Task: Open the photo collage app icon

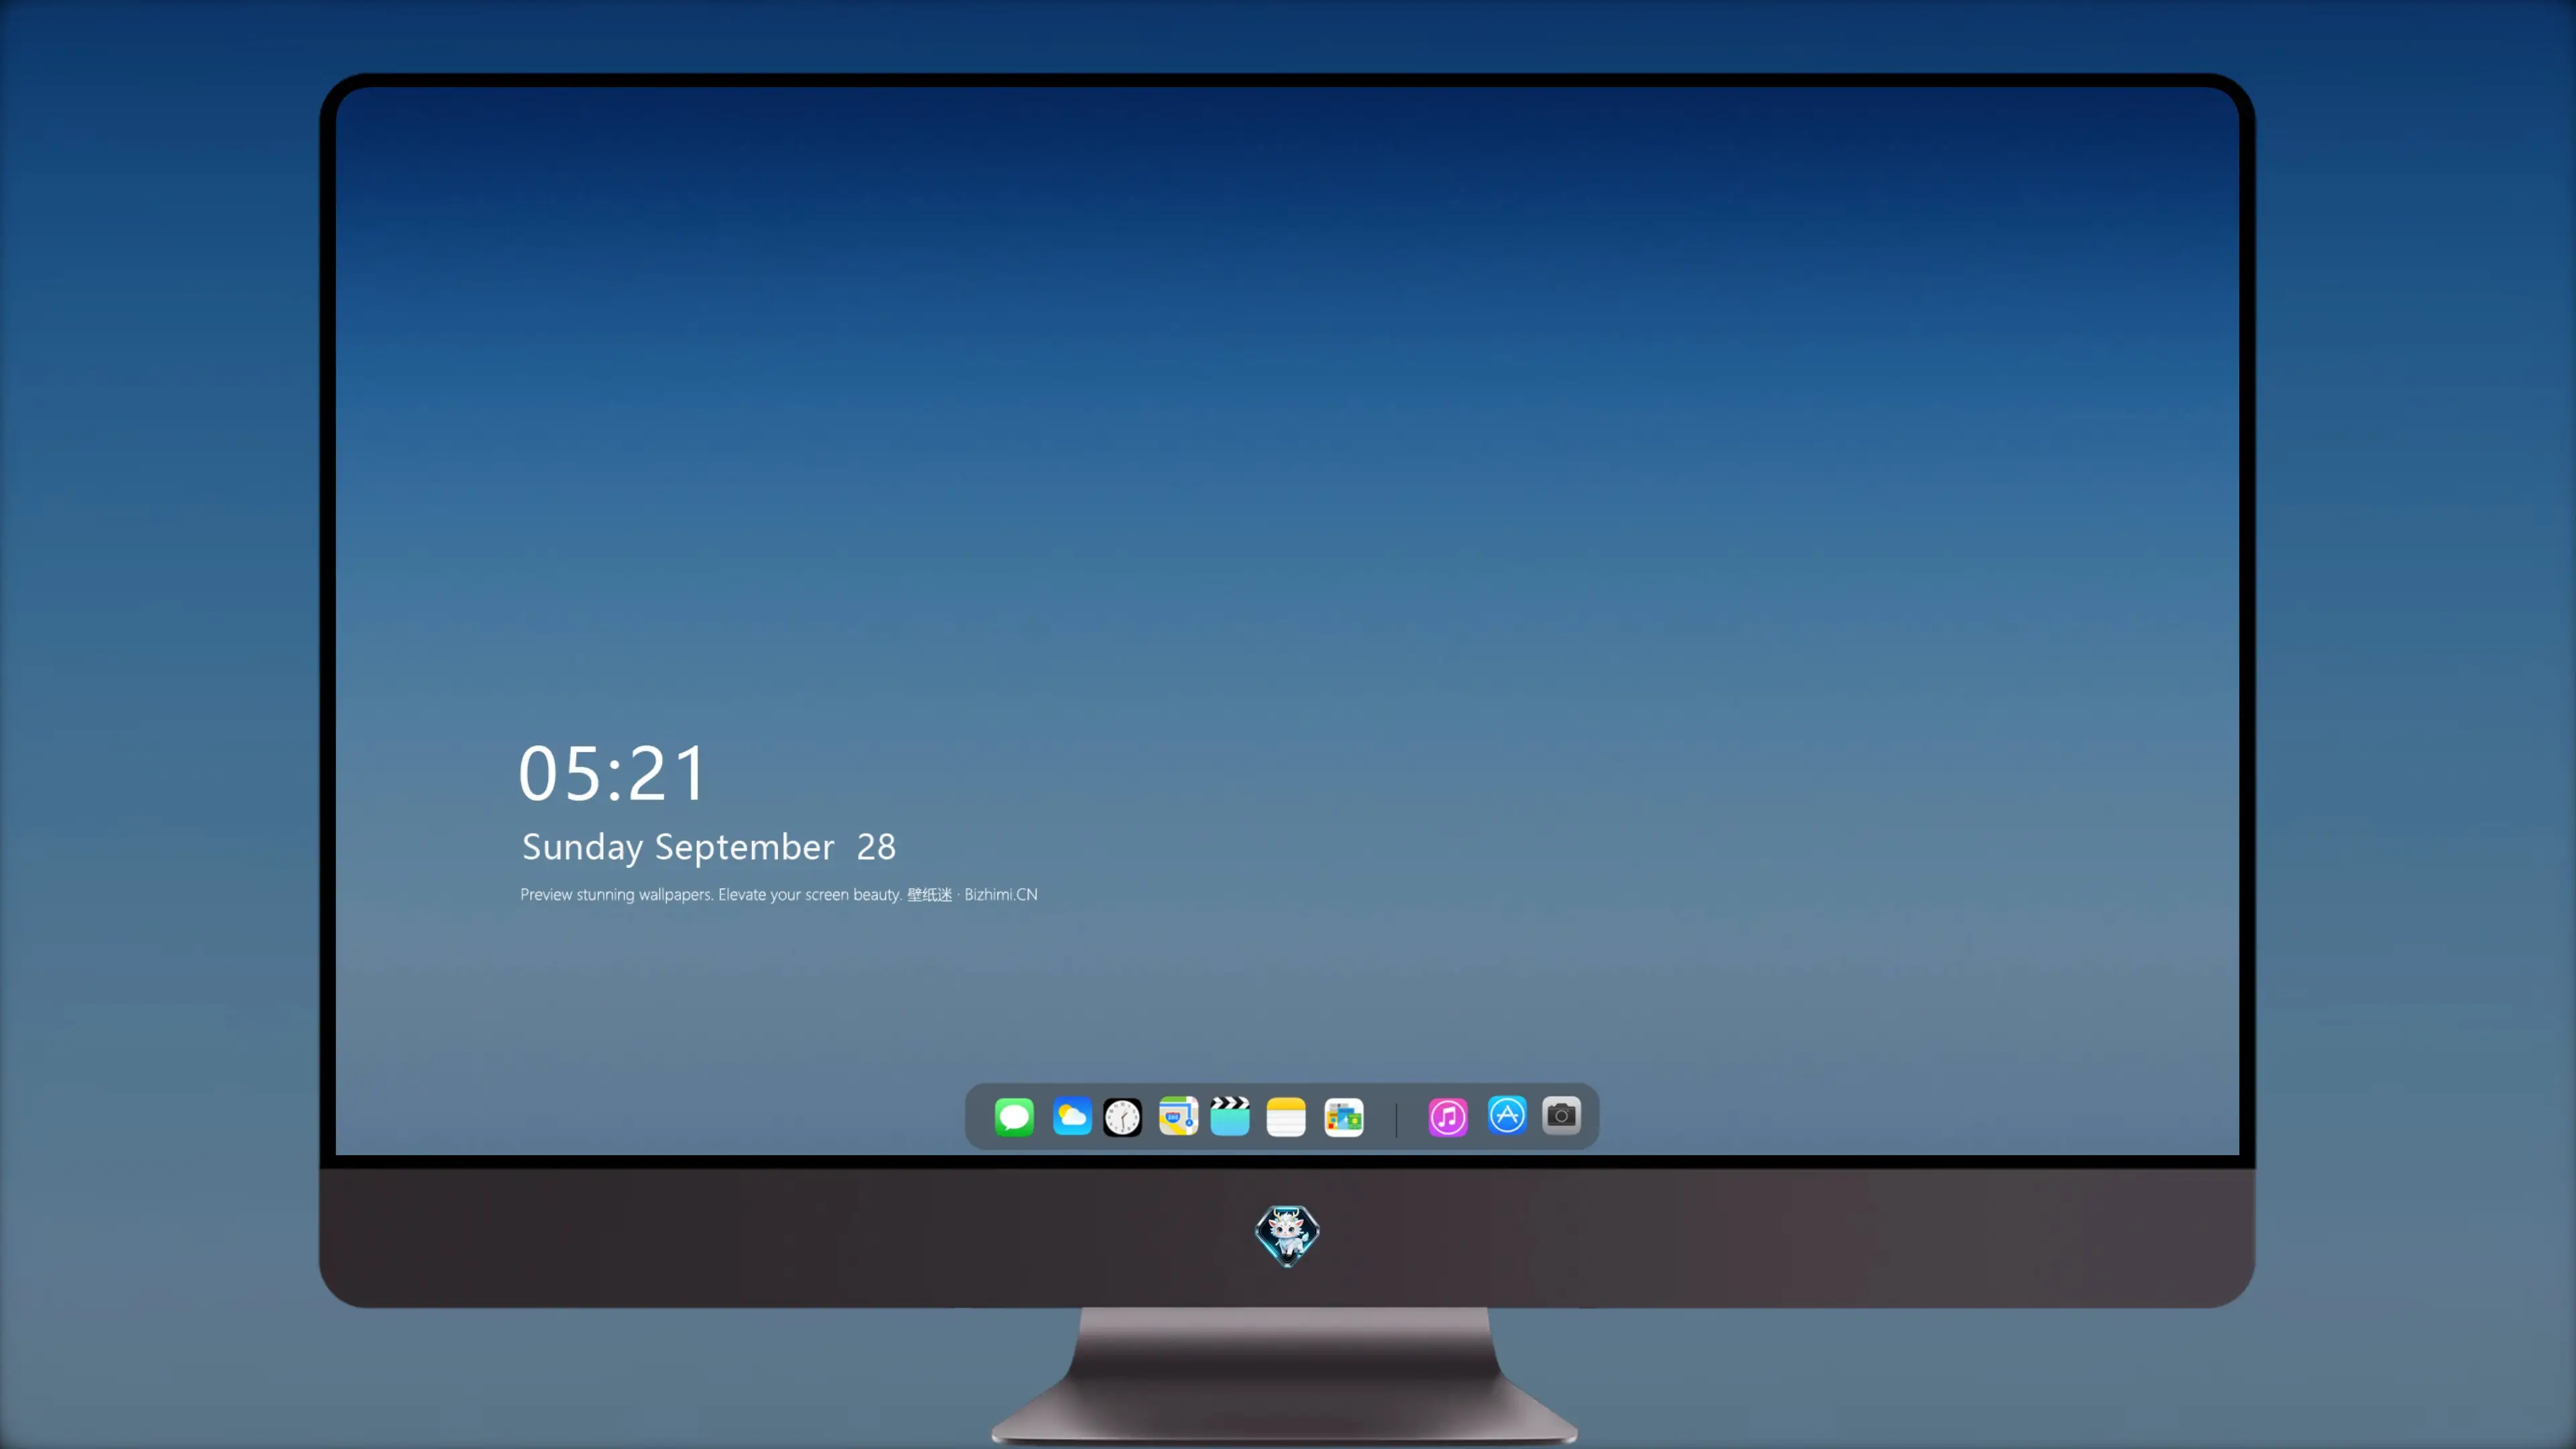Action: [1344, 1117]
